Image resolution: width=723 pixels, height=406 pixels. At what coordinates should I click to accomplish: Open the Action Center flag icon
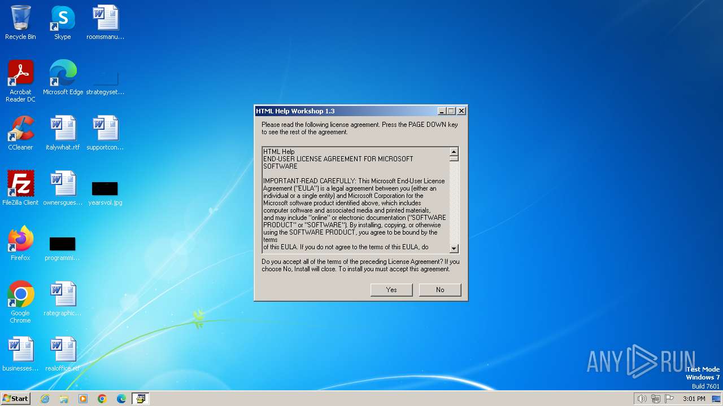669,399
